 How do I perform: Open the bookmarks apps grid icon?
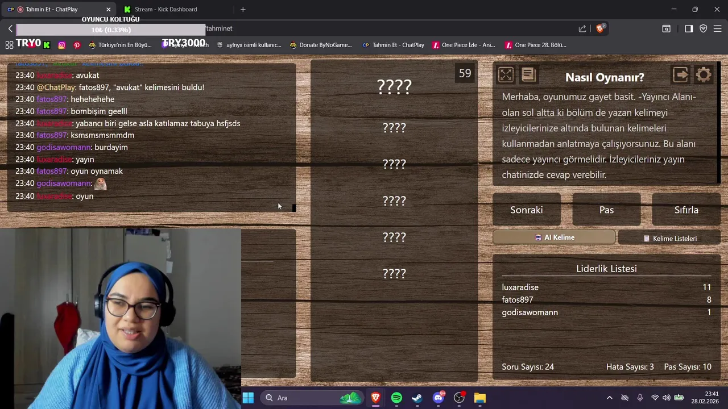coord(9,45)
